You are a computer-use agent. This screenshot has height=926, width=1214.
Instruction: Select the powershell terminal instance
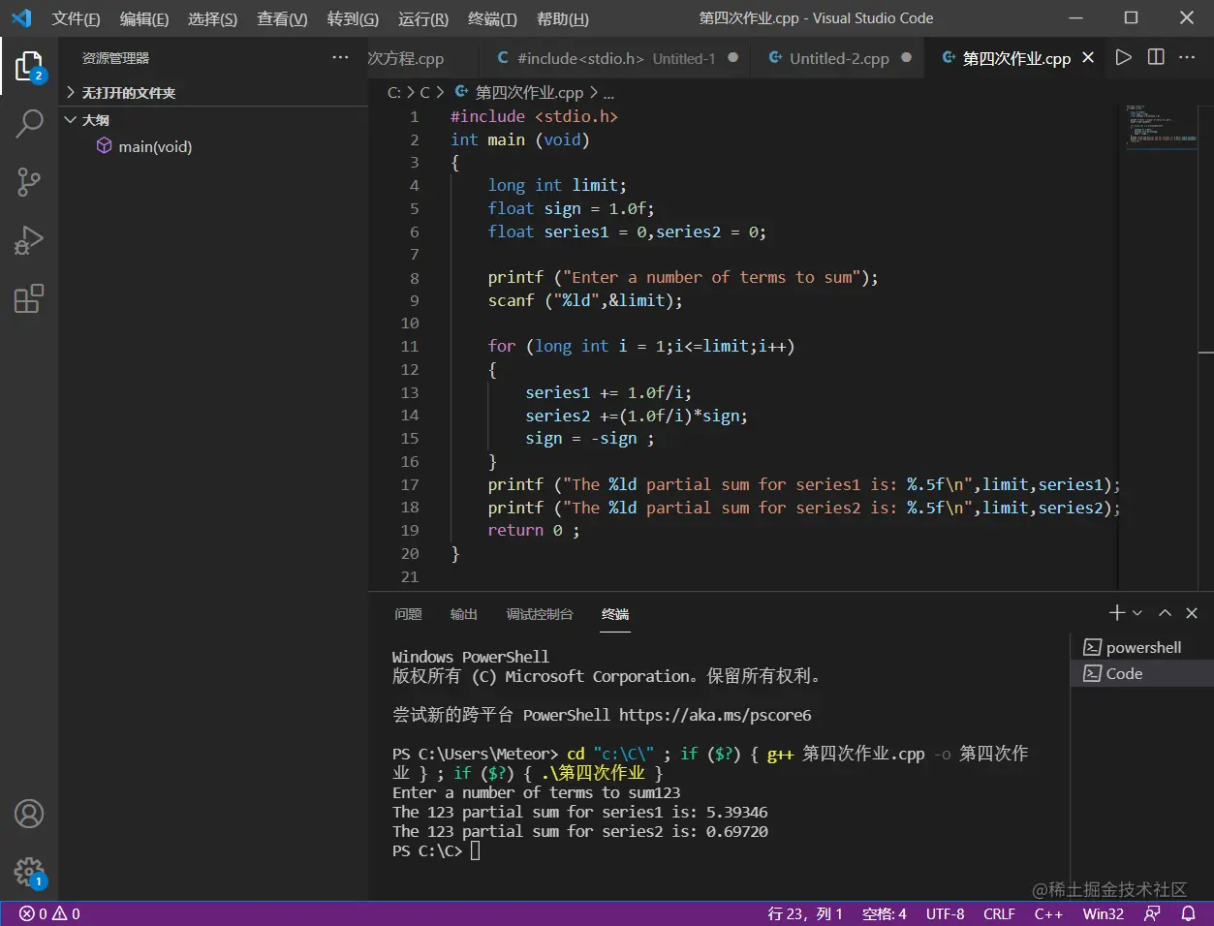pyautogui.click(x=1142, y=647)
